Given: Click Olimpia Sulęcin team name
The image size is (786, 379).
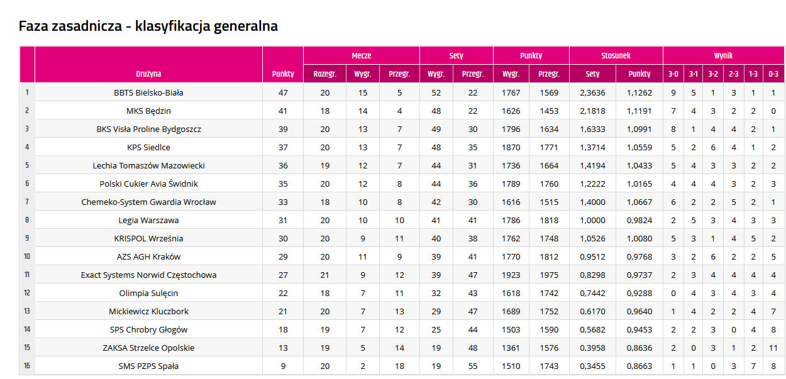Looking at the screenshot, I should point(148,293).
